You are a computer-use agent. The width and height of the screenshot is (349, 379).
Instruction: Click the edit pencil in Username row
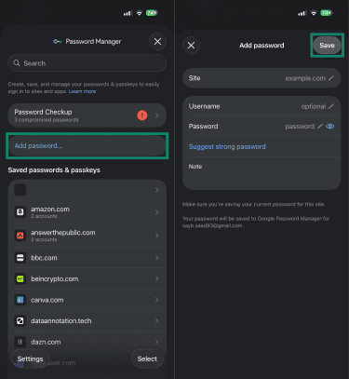[x=331, y=106]
